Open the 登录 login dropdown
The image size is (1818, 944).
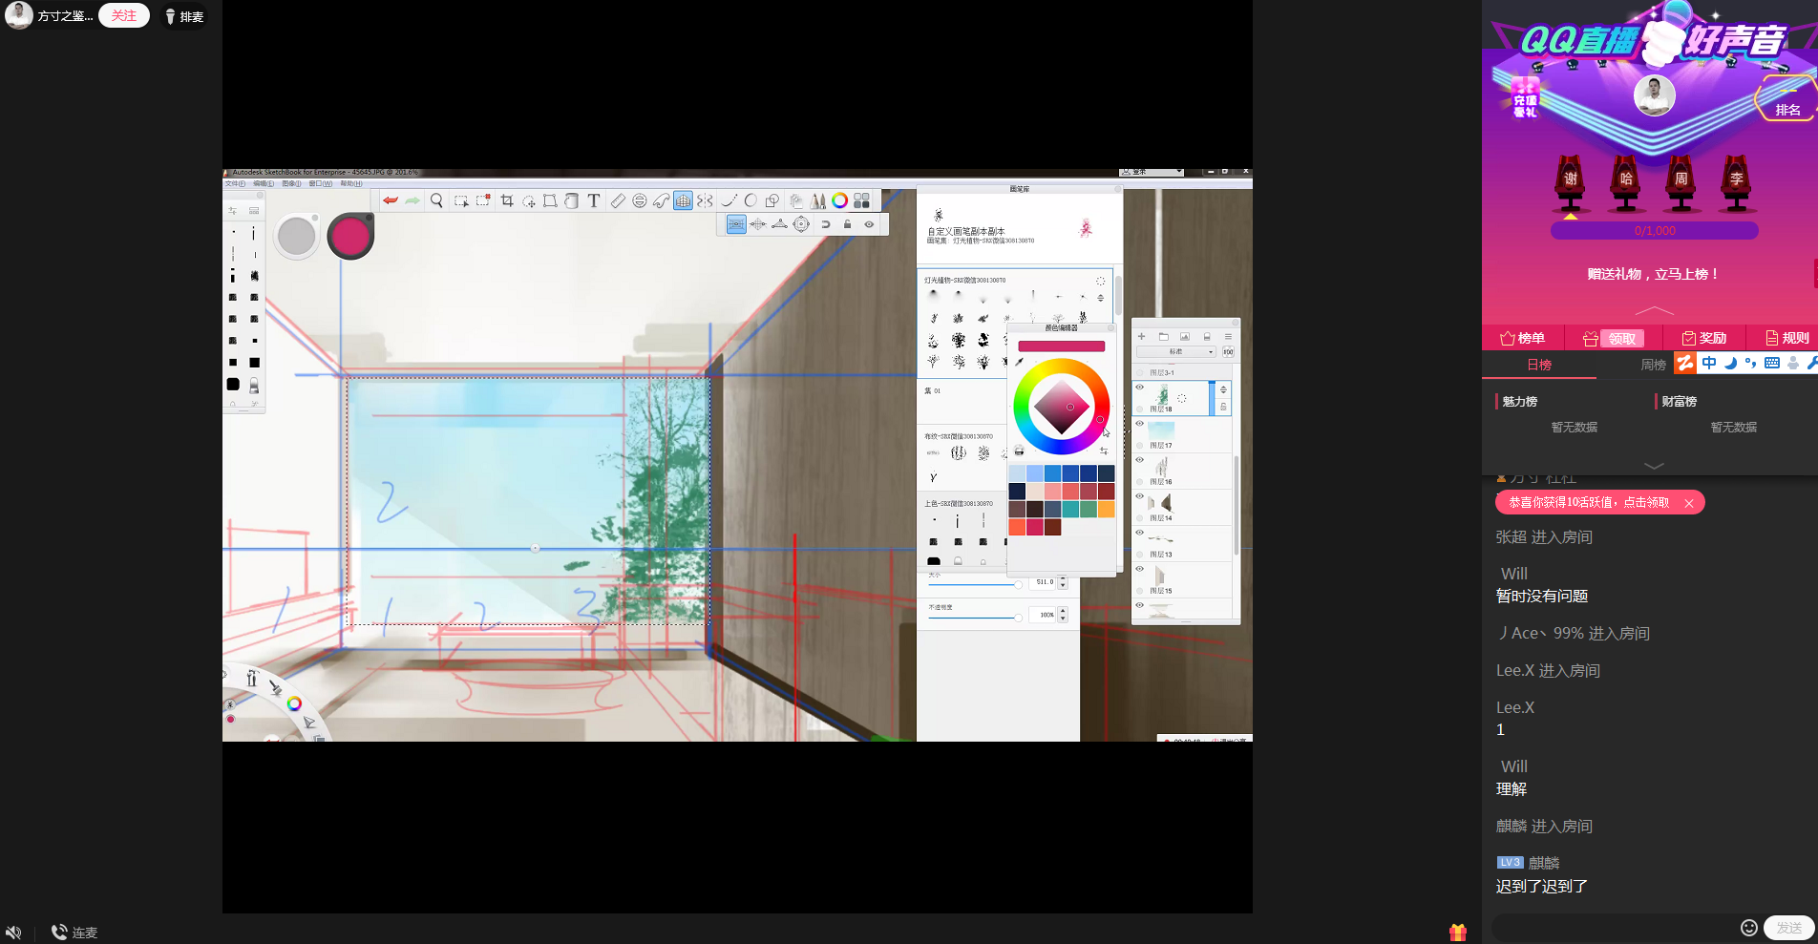coord(1152,172)
